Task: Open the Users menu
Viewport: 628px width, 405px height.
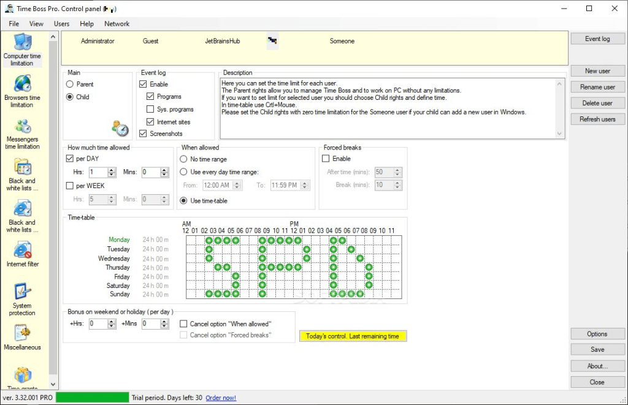Action: pos(62,24)
